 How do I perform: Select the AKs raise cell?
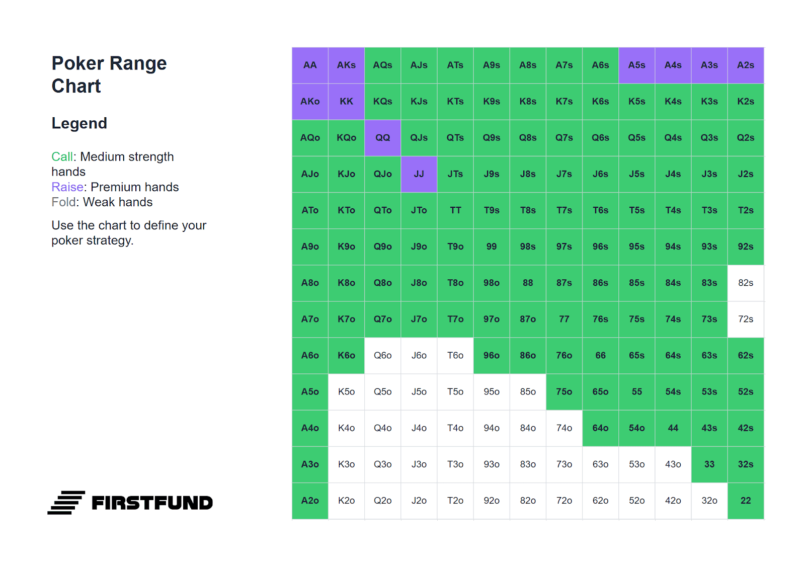click(346, 65)
